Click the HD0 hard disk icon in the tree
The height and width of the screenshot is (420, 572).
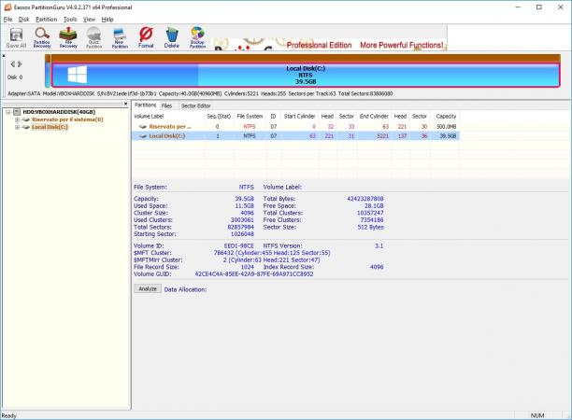[x=17, y=112]
